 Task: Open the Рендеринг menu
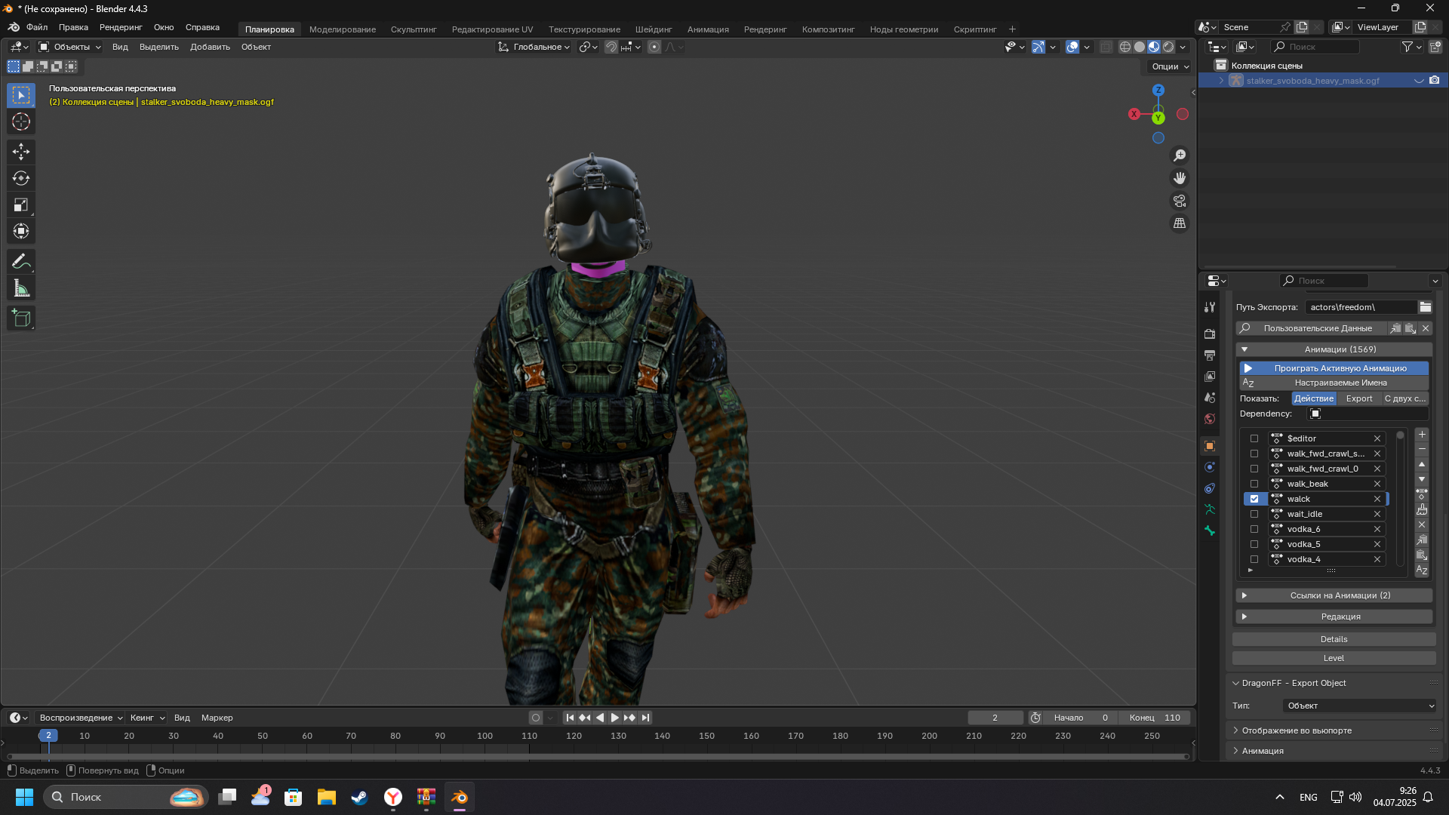pyautogui.click(x=121, y=27)
